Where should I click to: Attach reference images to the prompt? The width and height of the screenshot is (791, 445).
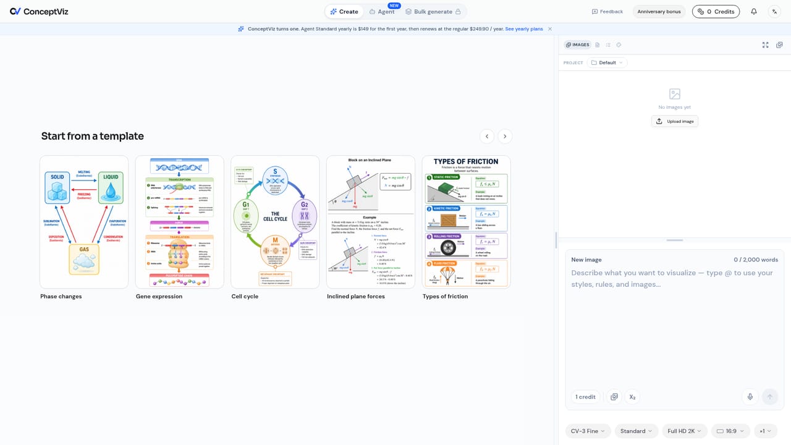point(614,397)
